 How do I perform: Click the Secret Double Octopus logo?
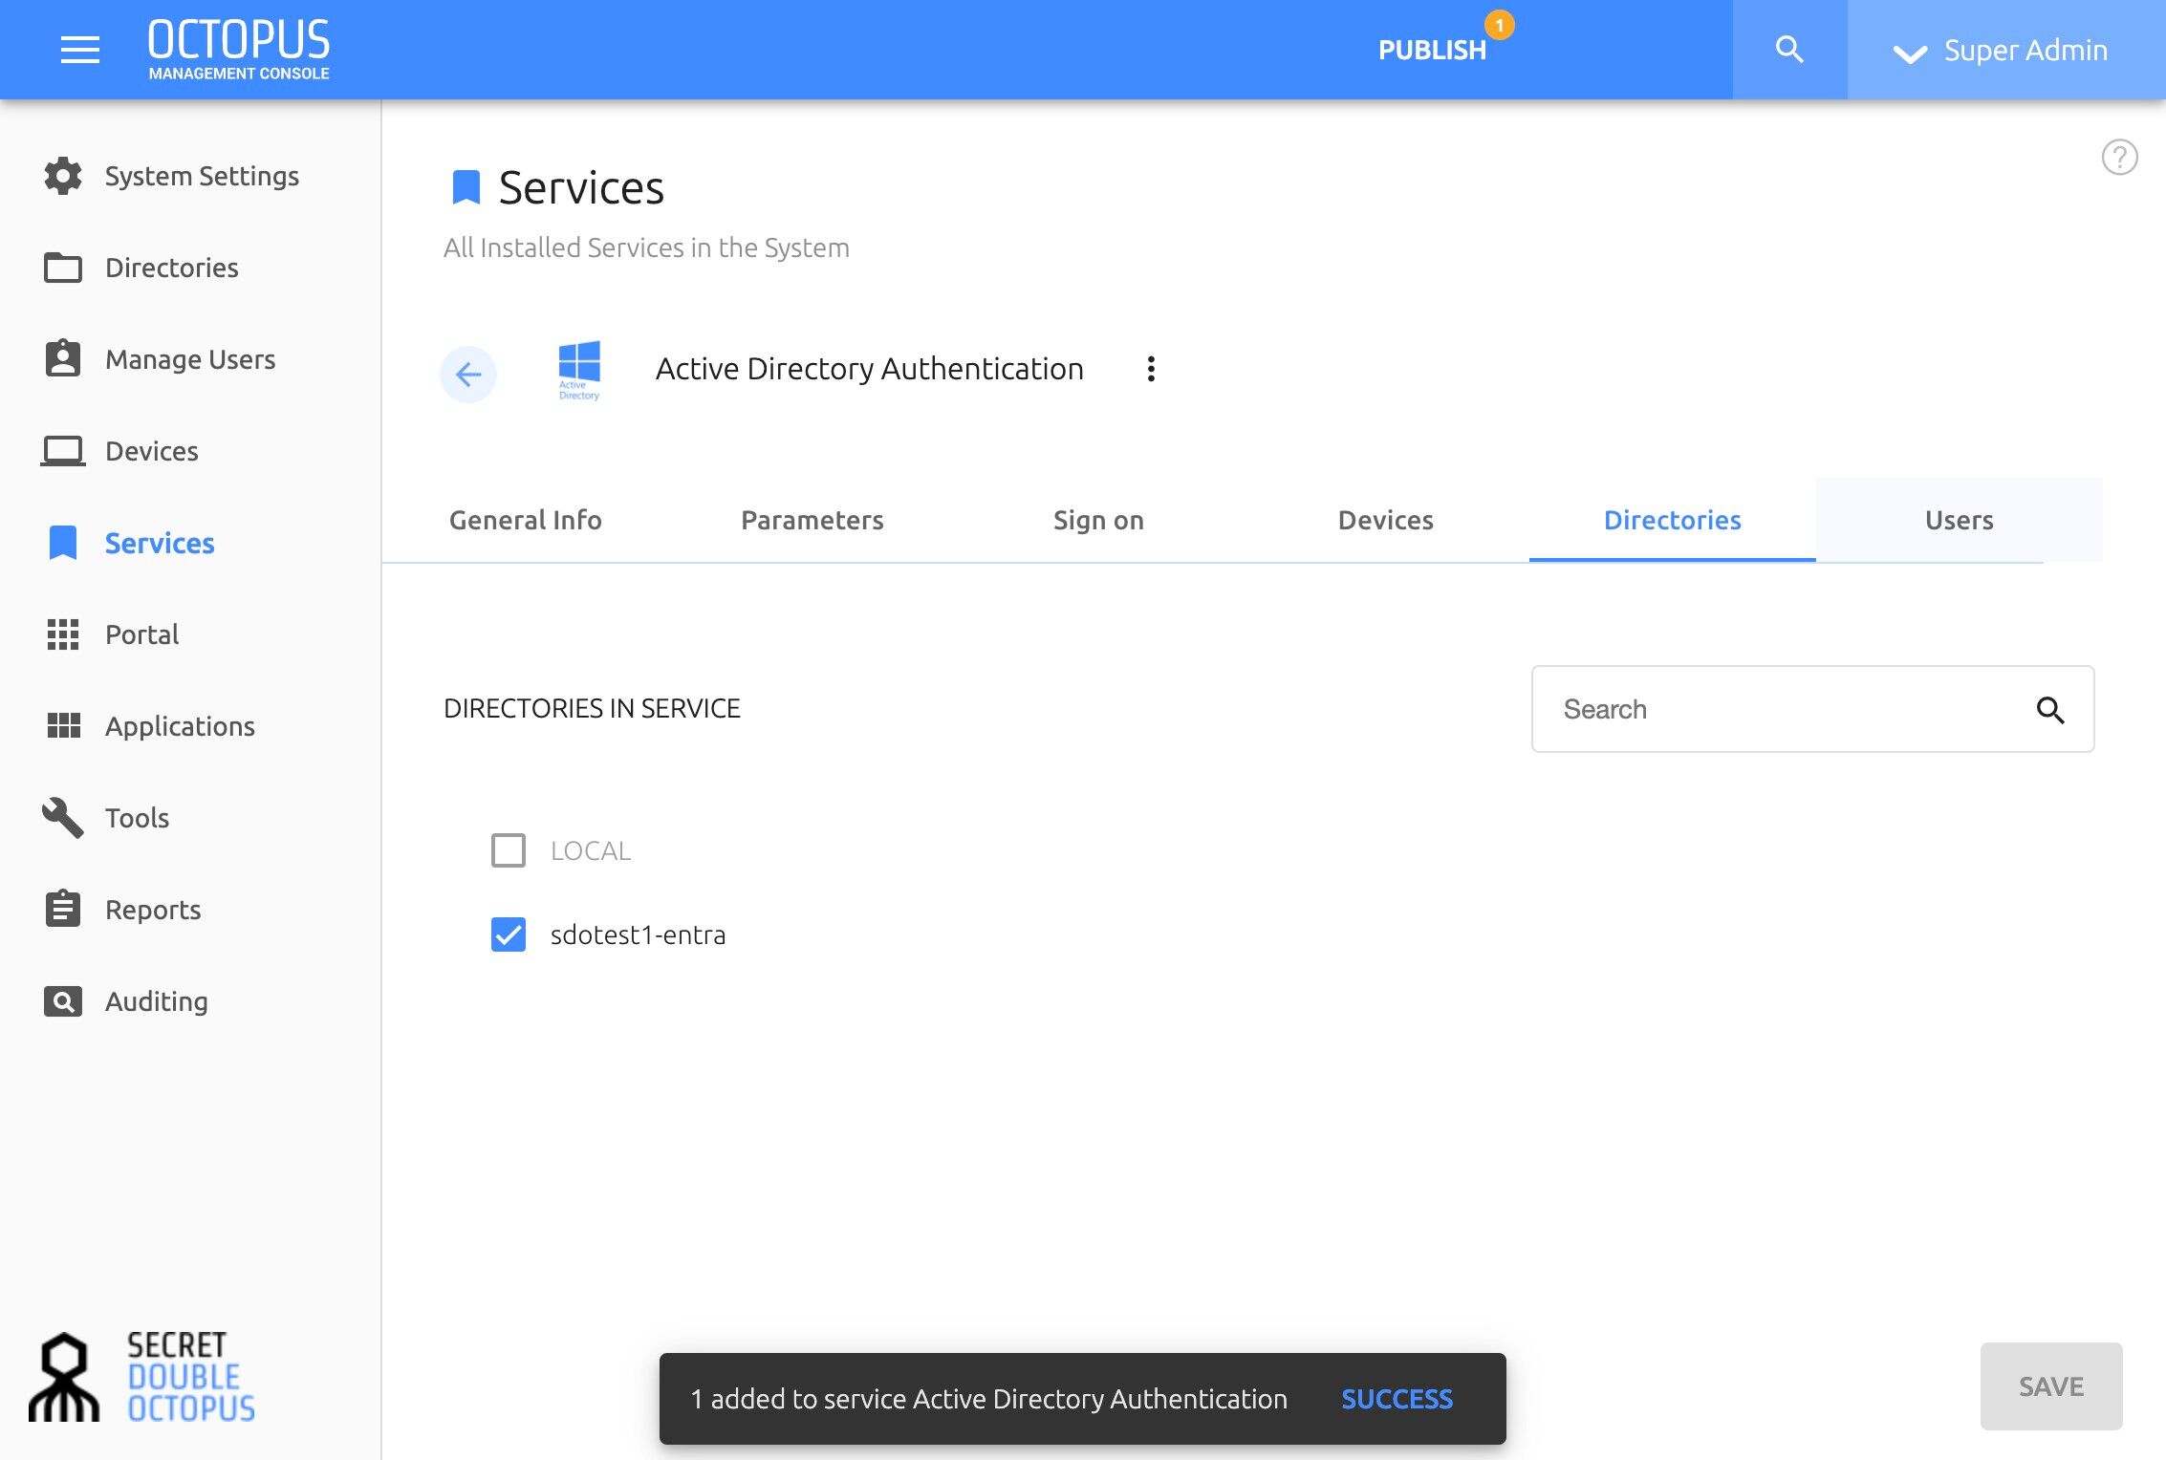pyautogui.click(x=141, y=1378)
